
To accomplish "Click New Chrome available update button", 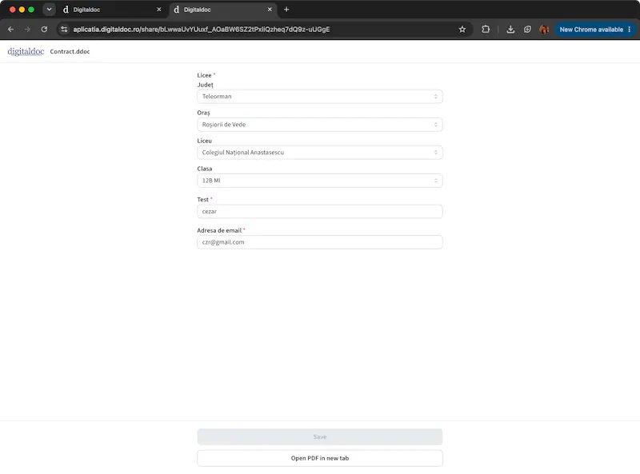I will coord(591,30).
